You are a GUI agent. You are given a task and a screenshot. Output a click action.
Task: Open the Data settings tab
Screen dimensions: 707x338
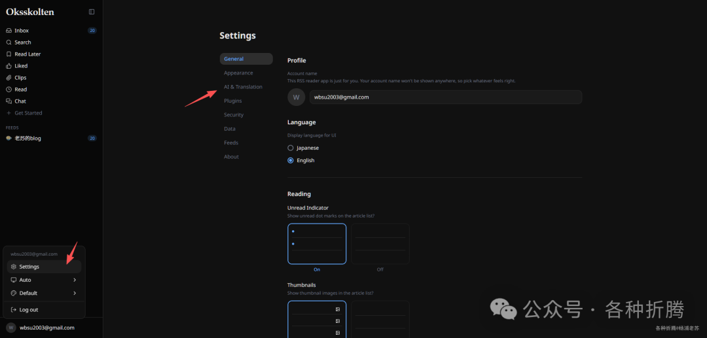pyautogui.click(x=246, y=129)
